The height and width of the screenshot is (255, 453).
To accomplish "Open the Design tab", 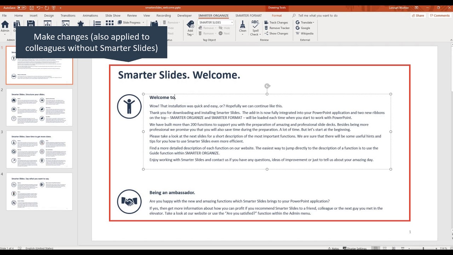I will coord(49,16).
